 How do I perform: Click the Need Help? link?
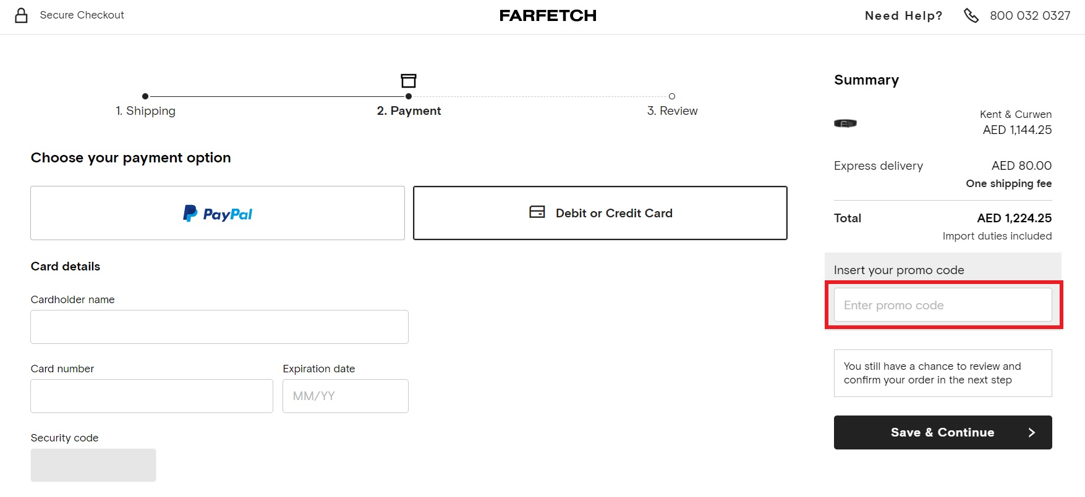(x=903, y=16)
